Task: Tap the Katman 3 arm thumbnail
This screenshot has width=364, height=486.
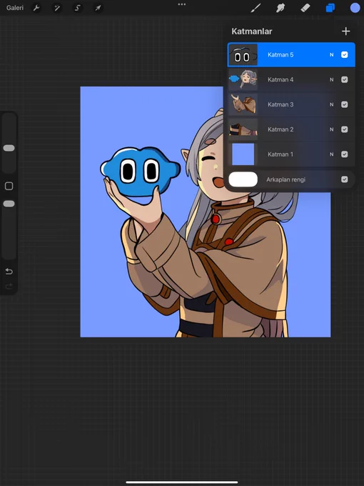Action: click(243, 104)
